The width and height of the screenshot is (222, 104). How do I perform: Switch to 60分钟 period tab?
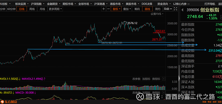pyautogui.click(x=11, y=9)
